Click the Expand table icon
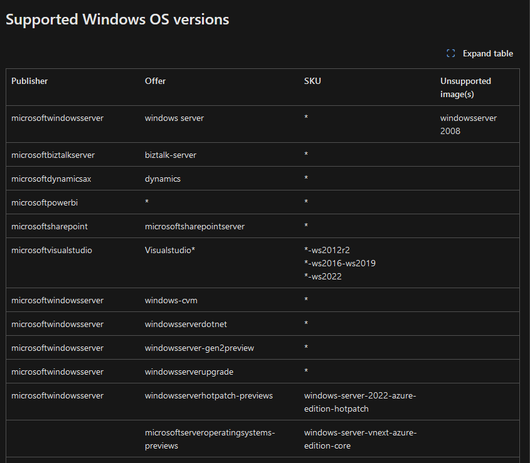 point(450,53)
